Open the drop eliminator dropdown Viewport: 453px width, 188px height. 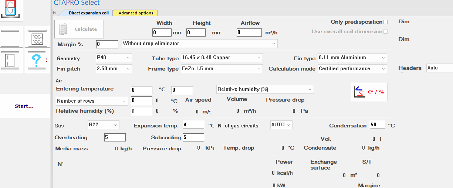coord(200,44)
